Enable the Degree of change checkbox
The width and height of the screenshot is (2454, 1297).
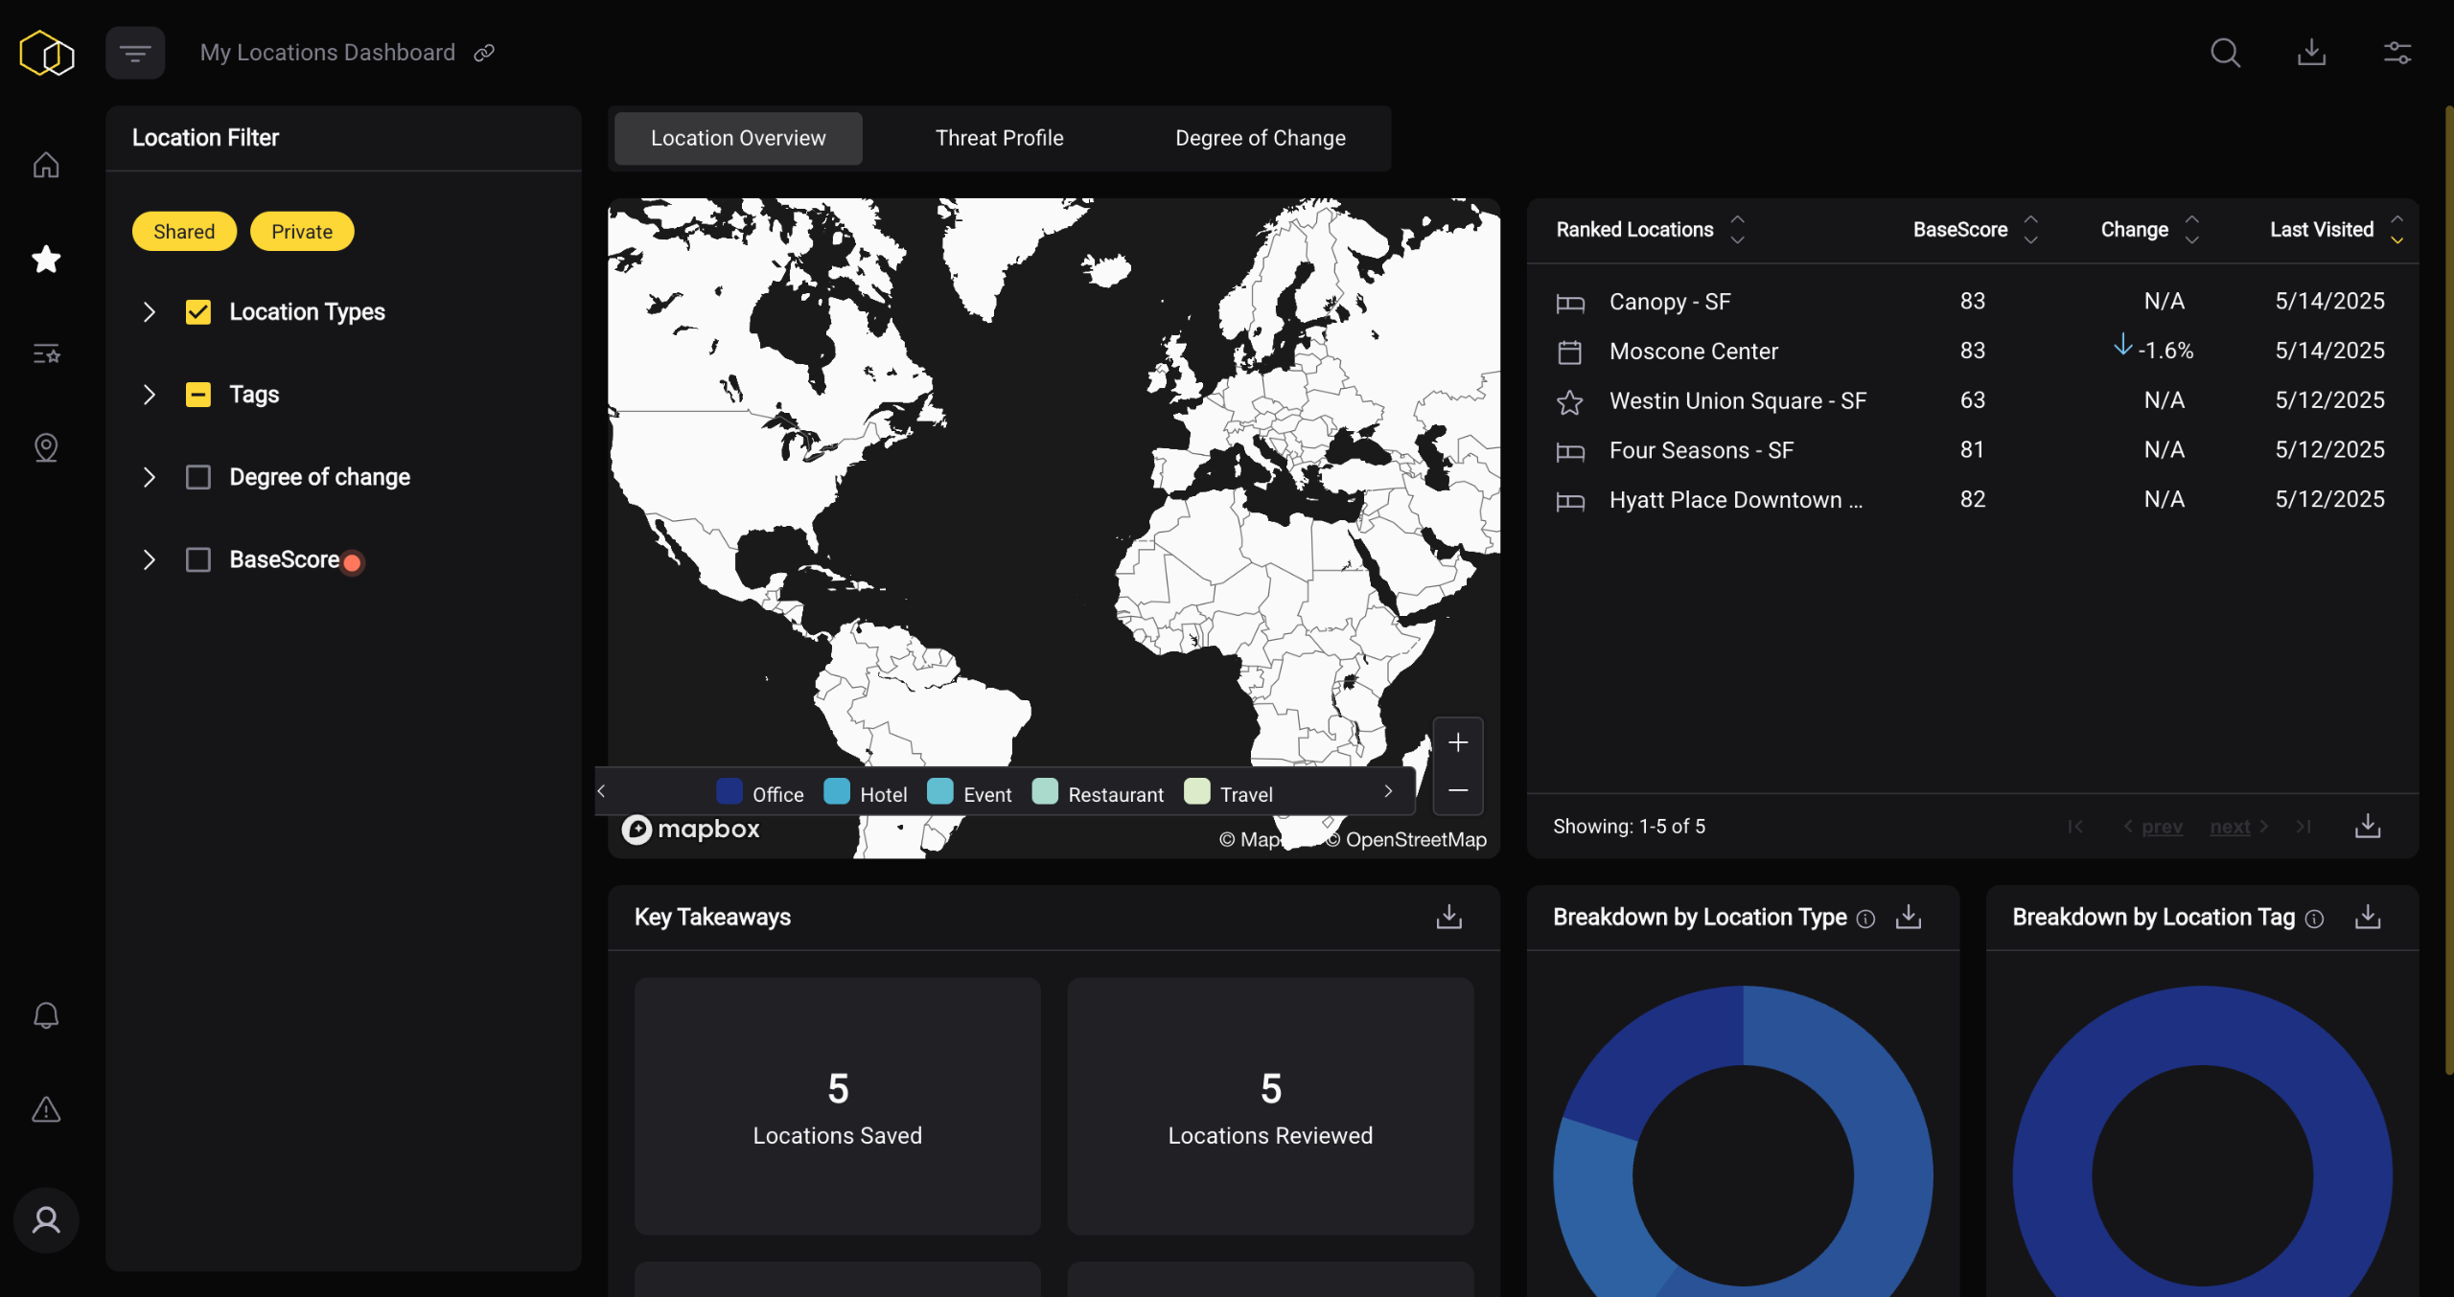[x=198, y=477]
